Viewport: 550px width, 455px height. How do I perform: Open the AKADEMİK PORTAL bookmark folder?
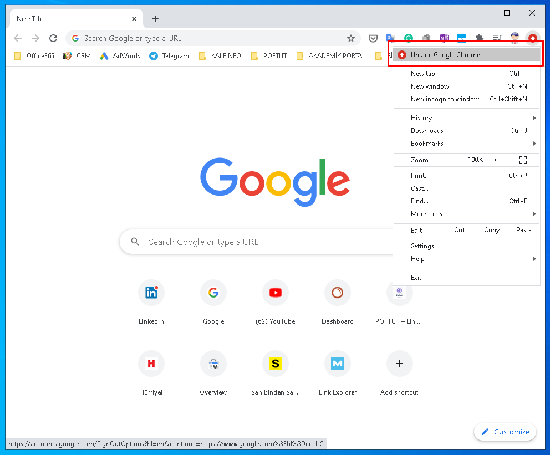pyautogui.click(x=331, y=56)
